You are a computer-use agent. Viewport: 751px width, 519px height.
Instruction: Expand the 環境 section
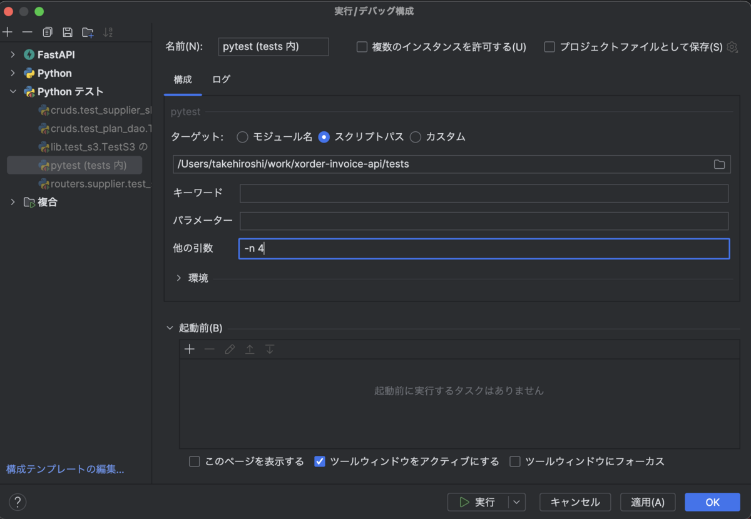(179, 278)
